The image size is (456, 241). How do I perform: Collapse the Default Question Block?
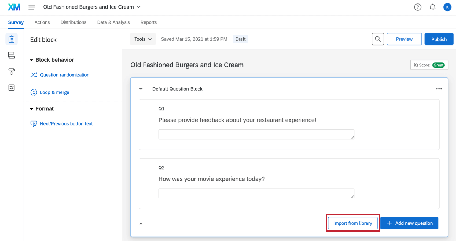pos(141,89)
